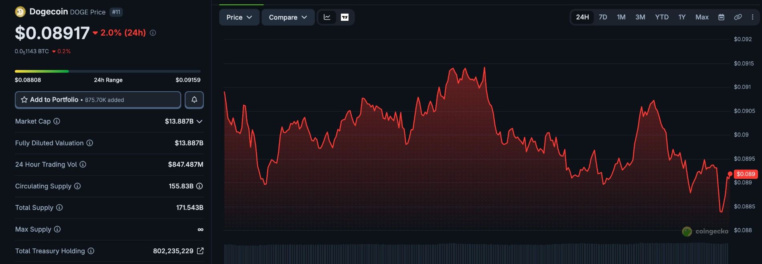Click the red $0.089 current price marker

pos(746,174)
